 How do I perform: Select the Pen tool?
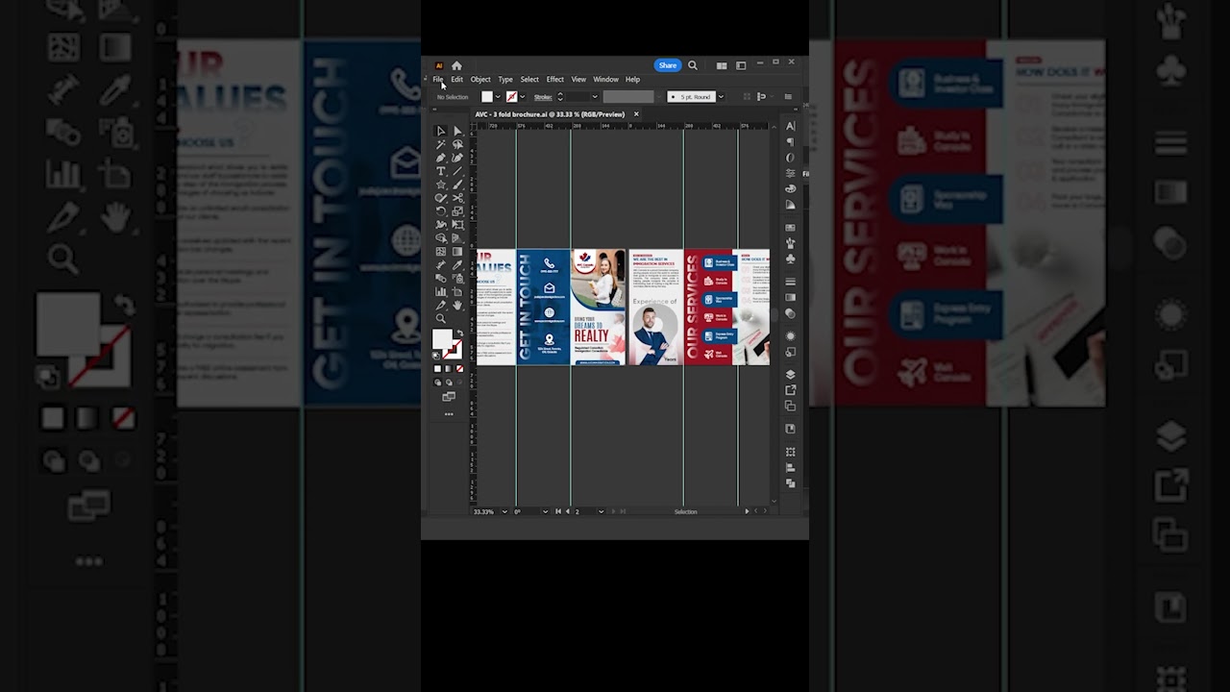pyautogui.click(x=441, y=158)
